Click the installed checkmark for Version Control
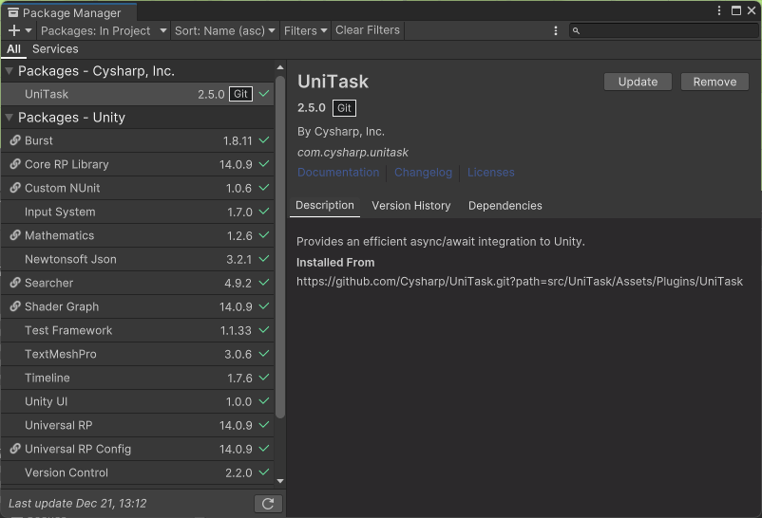This screenshot has width=762, height=518. [264, 472]
